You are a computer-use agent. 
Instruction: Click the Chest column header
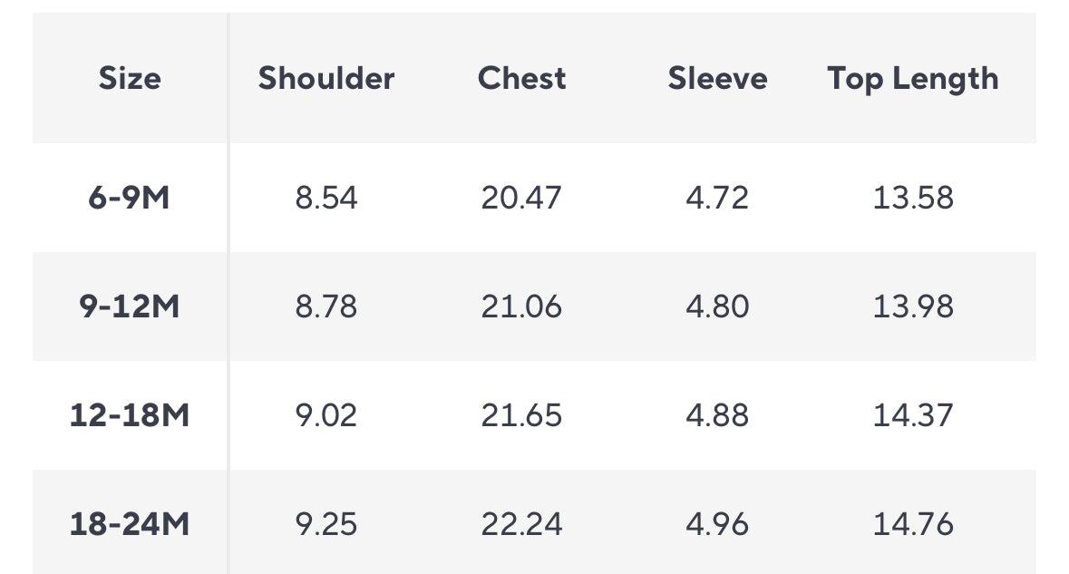click(x=521, y=79)
